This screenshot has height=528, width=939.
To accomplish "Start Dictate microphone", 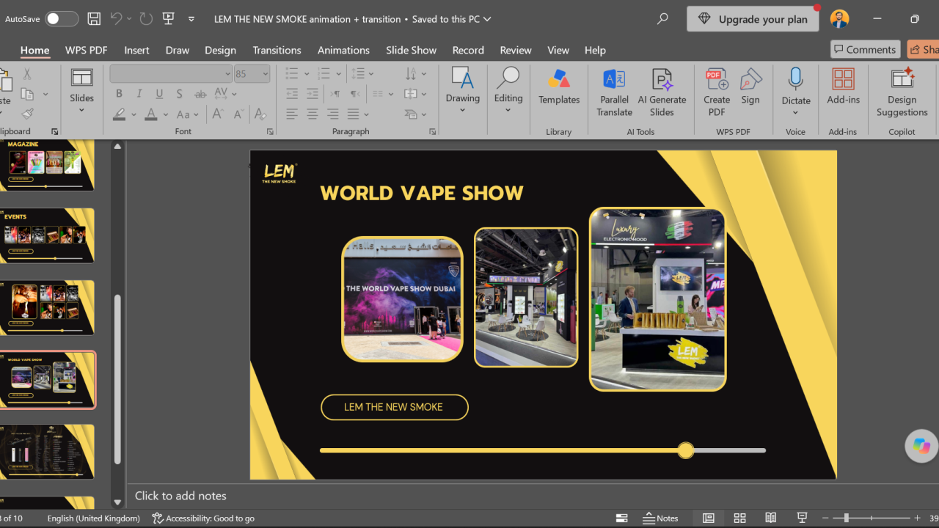I will [796, 92].
